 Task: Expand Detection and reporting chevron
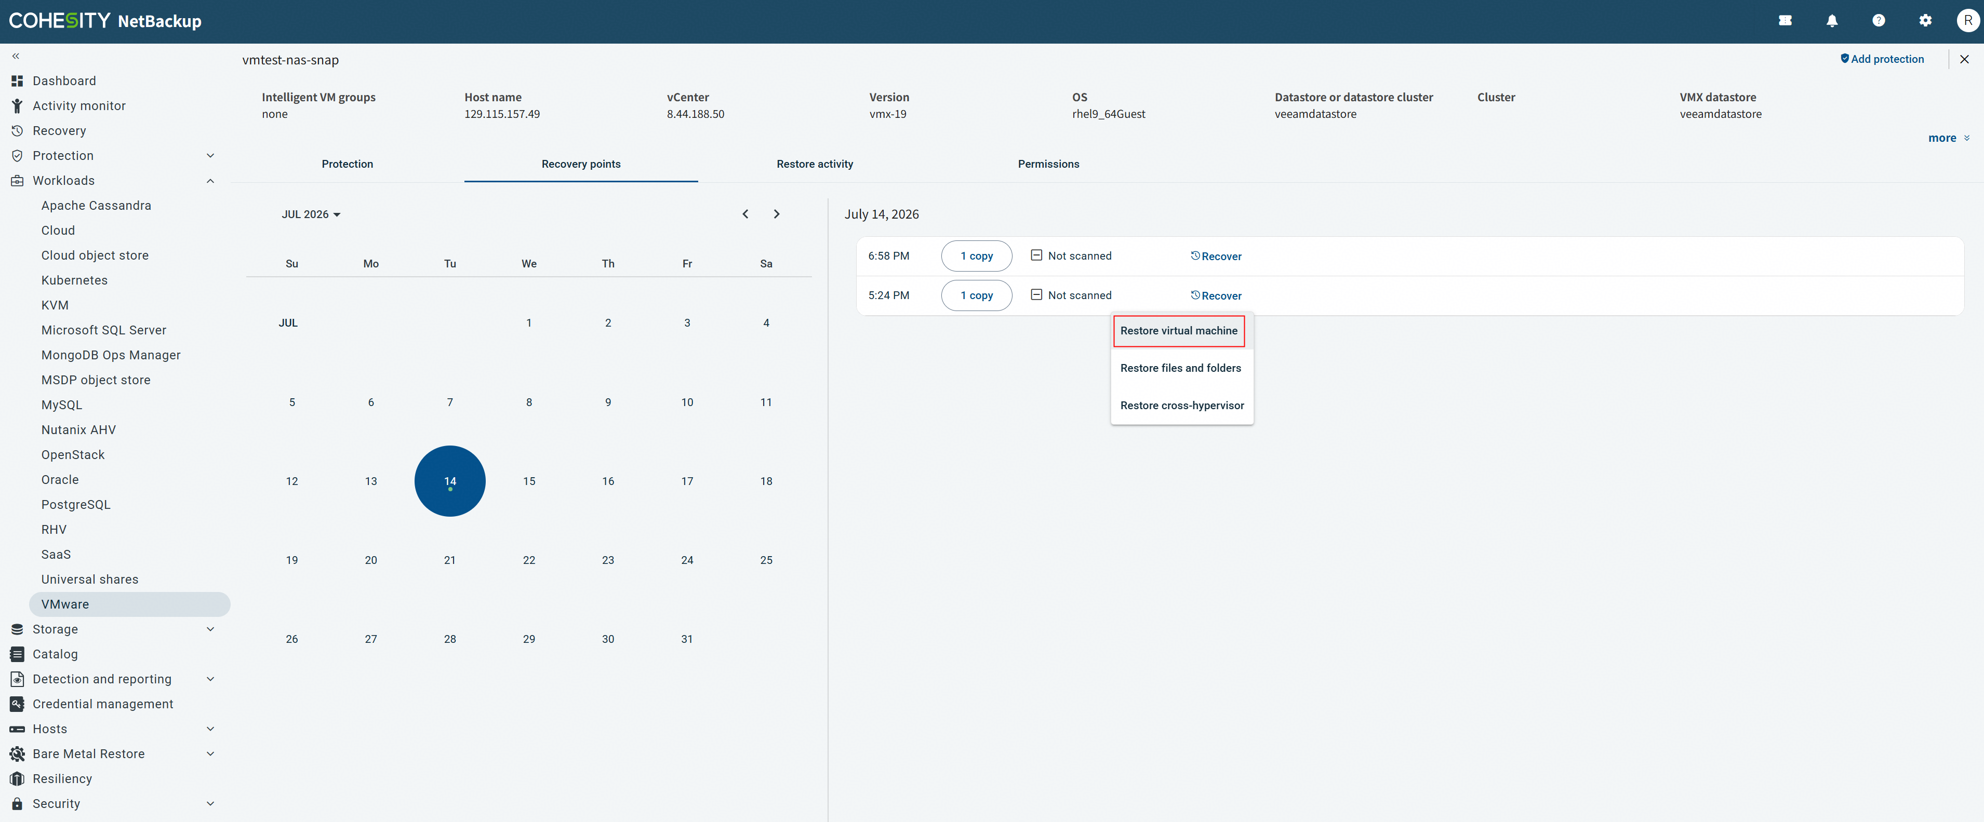210,679
